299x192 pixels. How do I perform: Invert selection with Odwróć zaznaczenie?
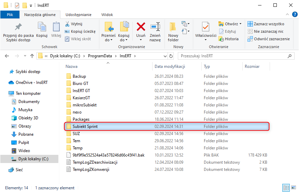(x=269, y=39)
